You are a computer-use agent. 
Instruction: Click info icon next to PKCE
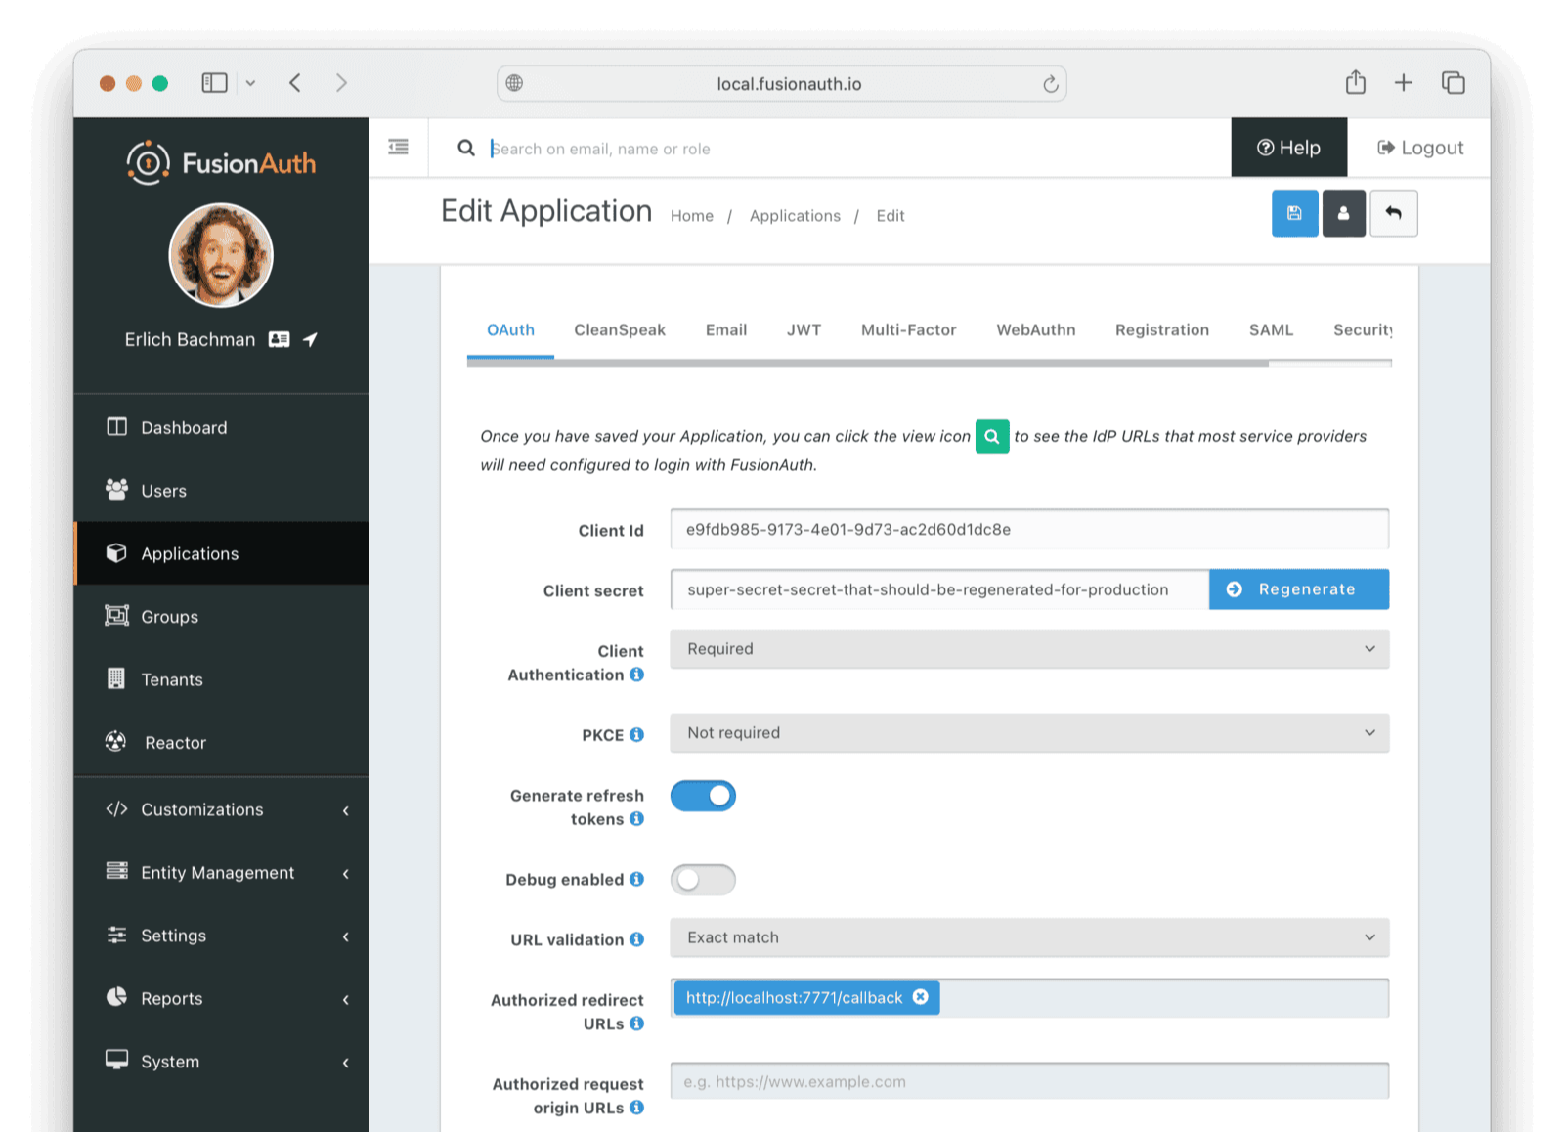pyautogui.click(x=637, y=734)
